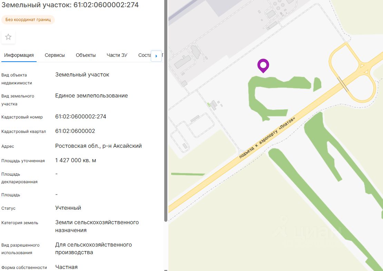Open the Информация tab
This screenshot has height=271, width=383.
click(x=19, y=55)
